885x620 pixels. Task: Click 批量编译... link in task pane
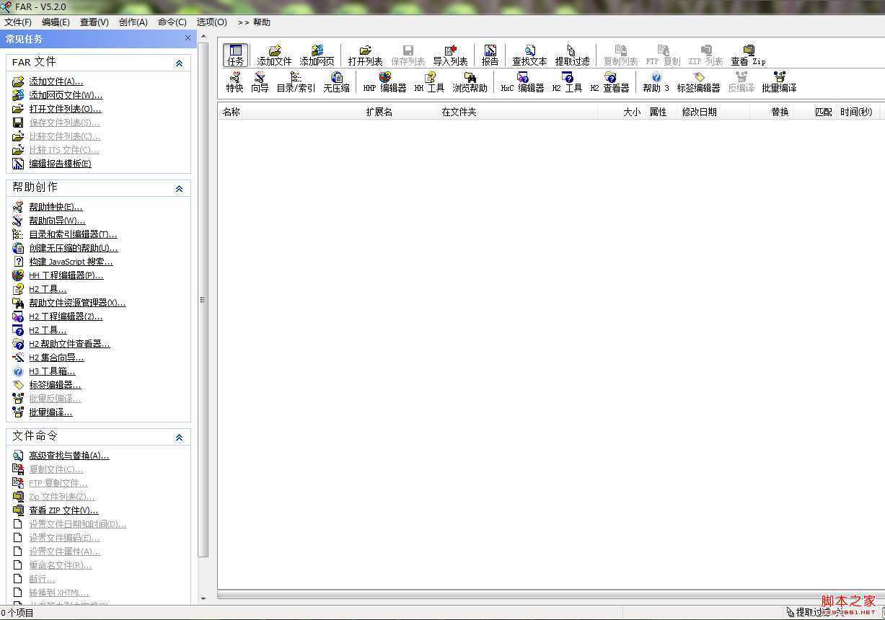[50, 412]
